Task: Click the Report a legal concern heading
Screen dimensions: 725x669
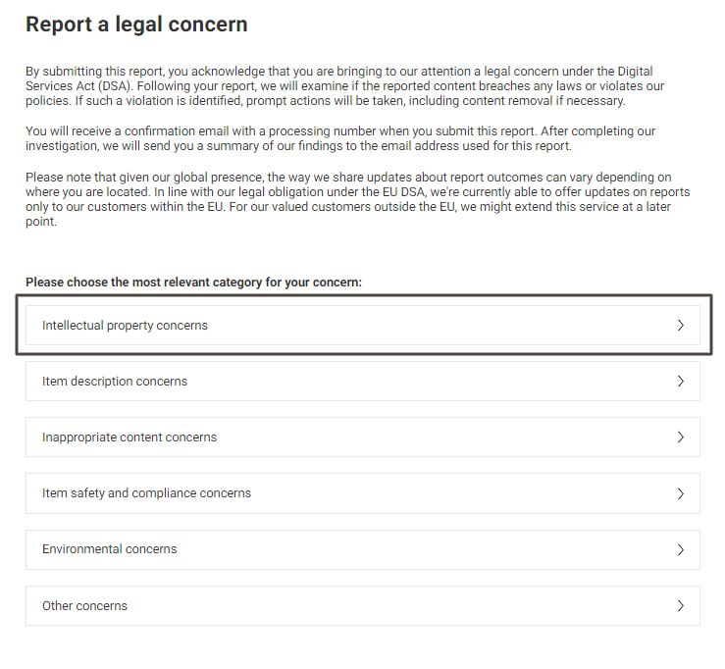Action: (x=137, y=25)
